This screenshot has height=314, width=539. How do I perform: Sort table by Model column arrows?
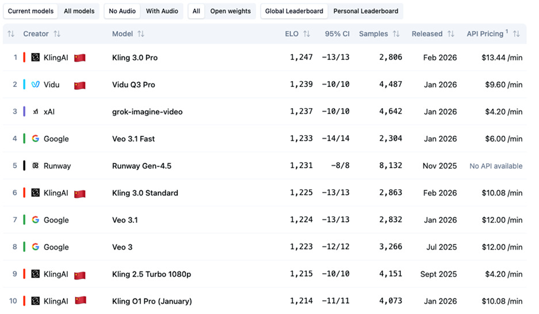point(141,34)
